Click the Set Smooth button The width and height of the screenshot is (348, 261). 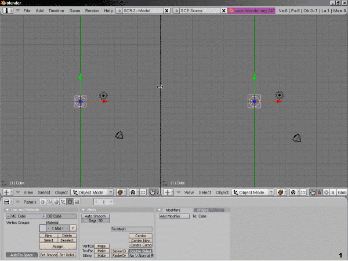pyautogui.click(x=48, y=255)
